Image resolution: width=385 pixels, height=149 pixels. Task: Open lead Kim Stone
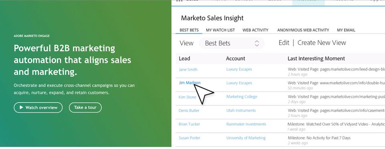coord(187,97)
